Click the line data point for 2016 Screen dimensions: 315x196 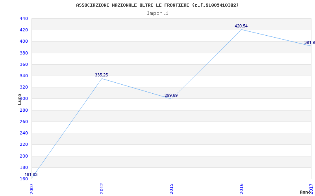click(x=241, y=30)
